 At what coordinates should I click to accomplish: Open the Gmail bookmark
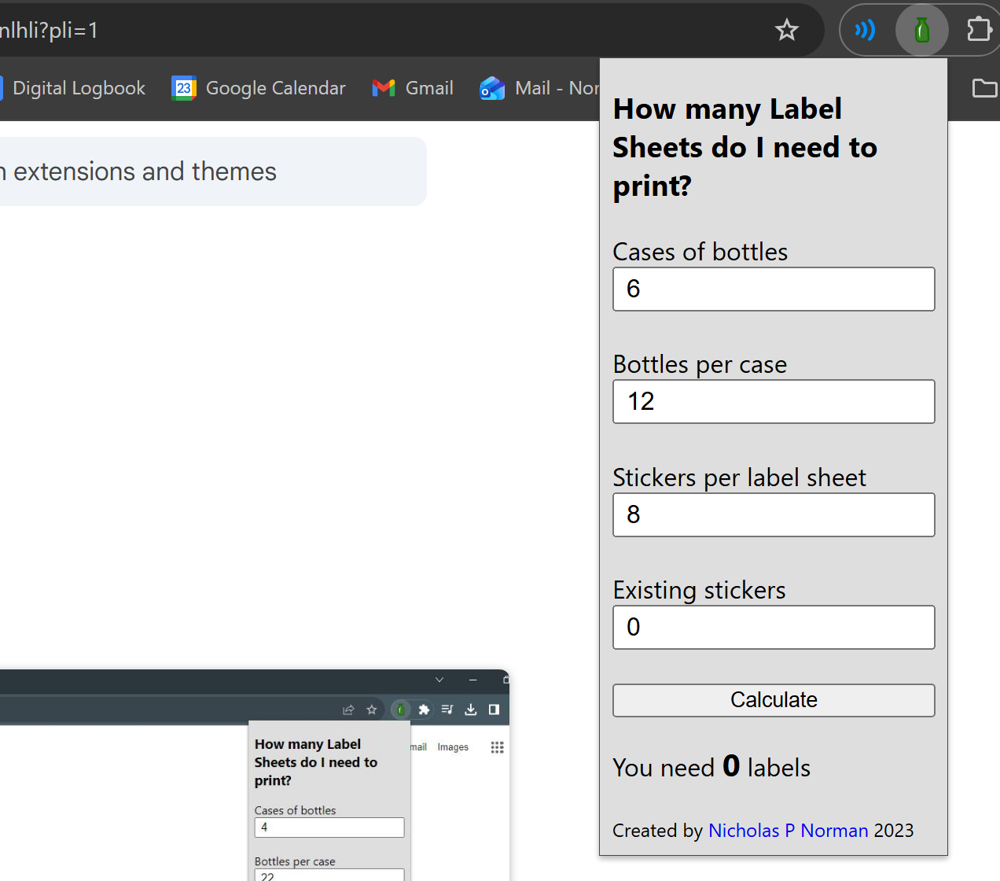coord(413,88)
